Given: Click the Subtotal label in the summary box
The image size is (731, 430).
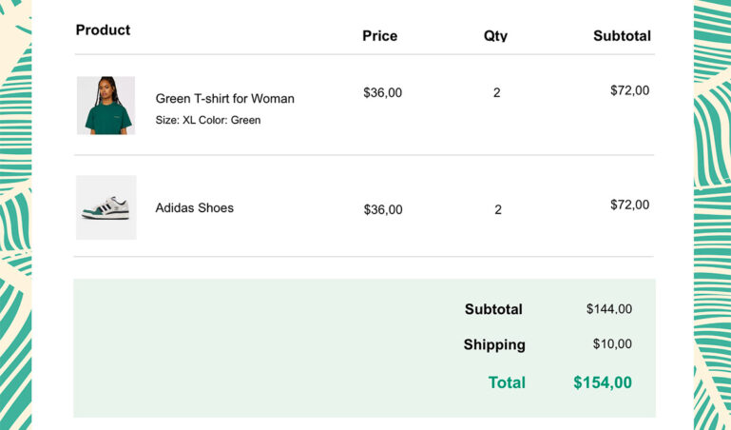Looking at the screenshot, I should tap(493, 309).
